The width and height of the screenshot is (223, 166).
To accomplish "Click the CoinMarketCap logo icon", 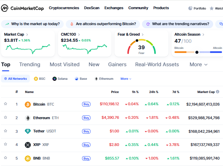I will 4,8.
